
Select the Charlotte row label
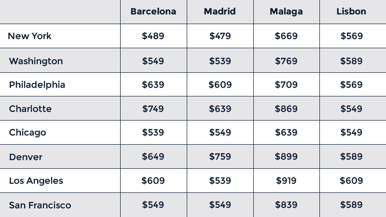(30, 109)
